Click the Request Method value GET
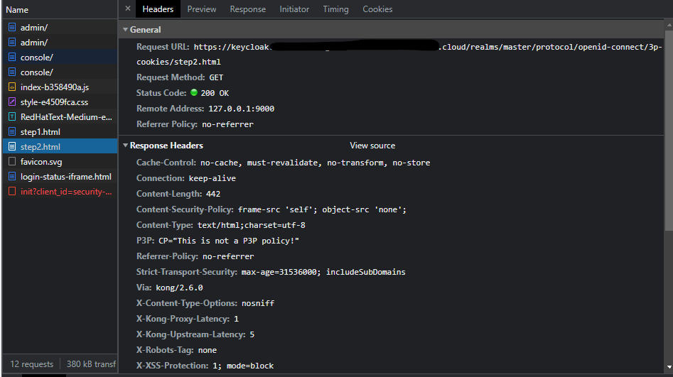 click(x=216, y=77)
